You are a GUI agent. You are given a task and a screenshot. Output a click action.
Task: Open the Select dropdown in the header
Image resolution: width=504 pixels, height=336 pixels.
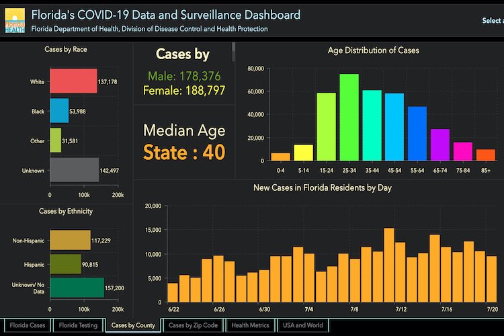pos(492,21)
